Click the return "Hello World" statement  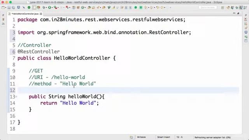[69, 103]
